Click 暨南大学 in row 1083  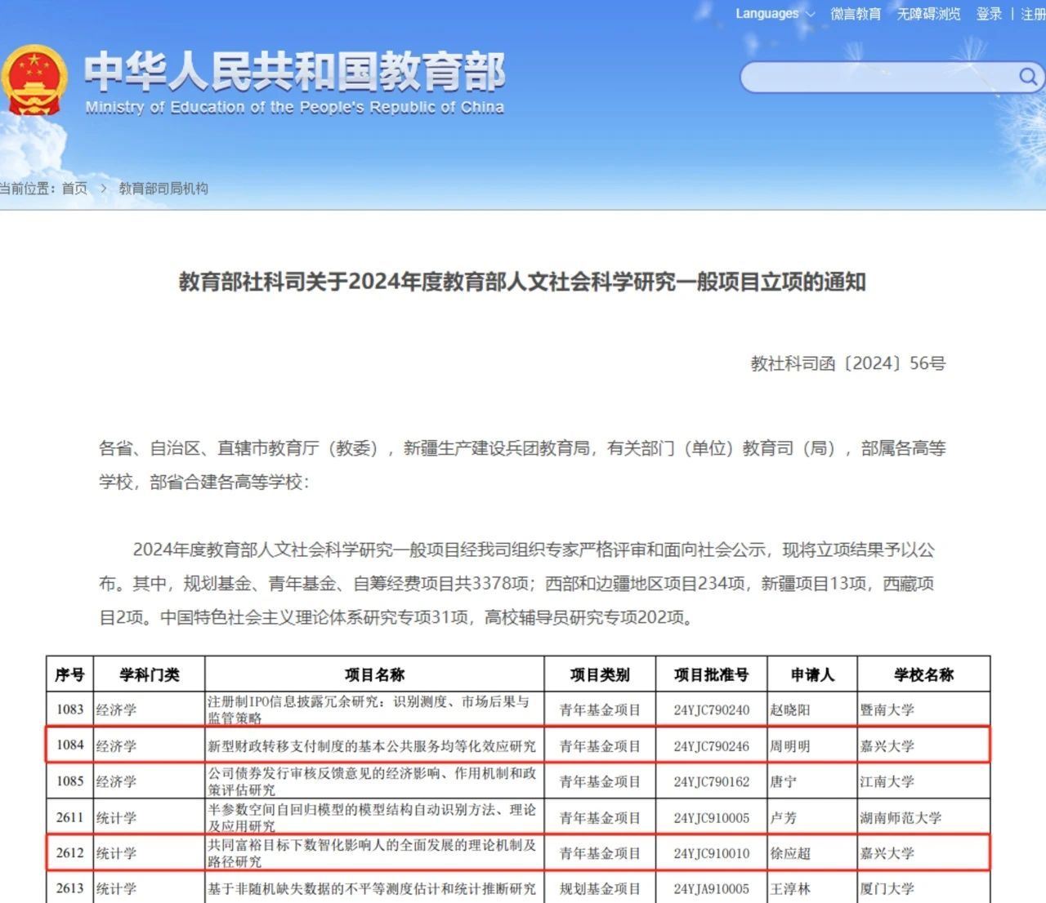click(x=887, y=710)
